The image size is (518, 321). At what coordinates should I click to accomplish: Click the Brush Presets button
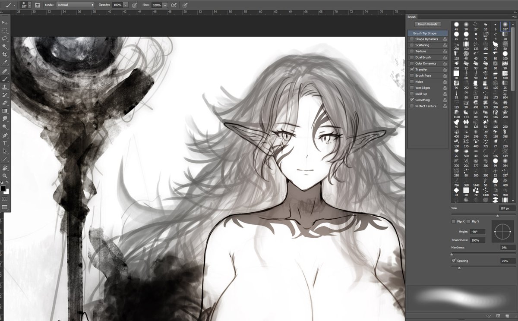click(427, 24)
